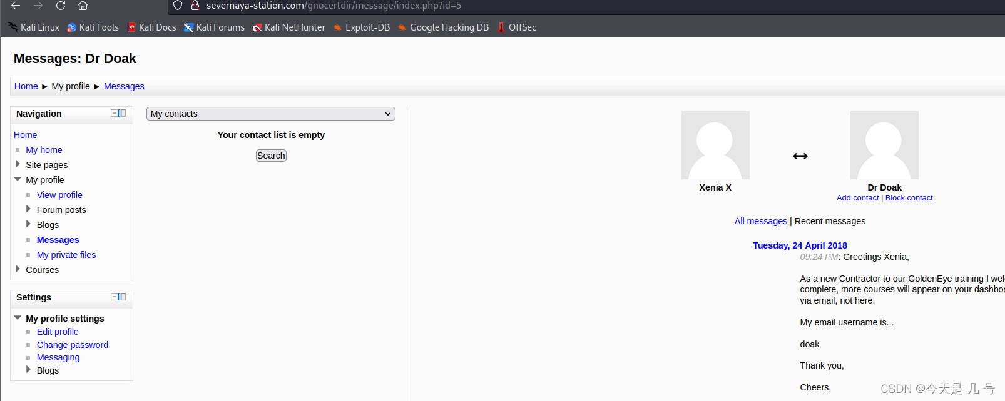Open the OffSec bookmark

tap(517, 27)
